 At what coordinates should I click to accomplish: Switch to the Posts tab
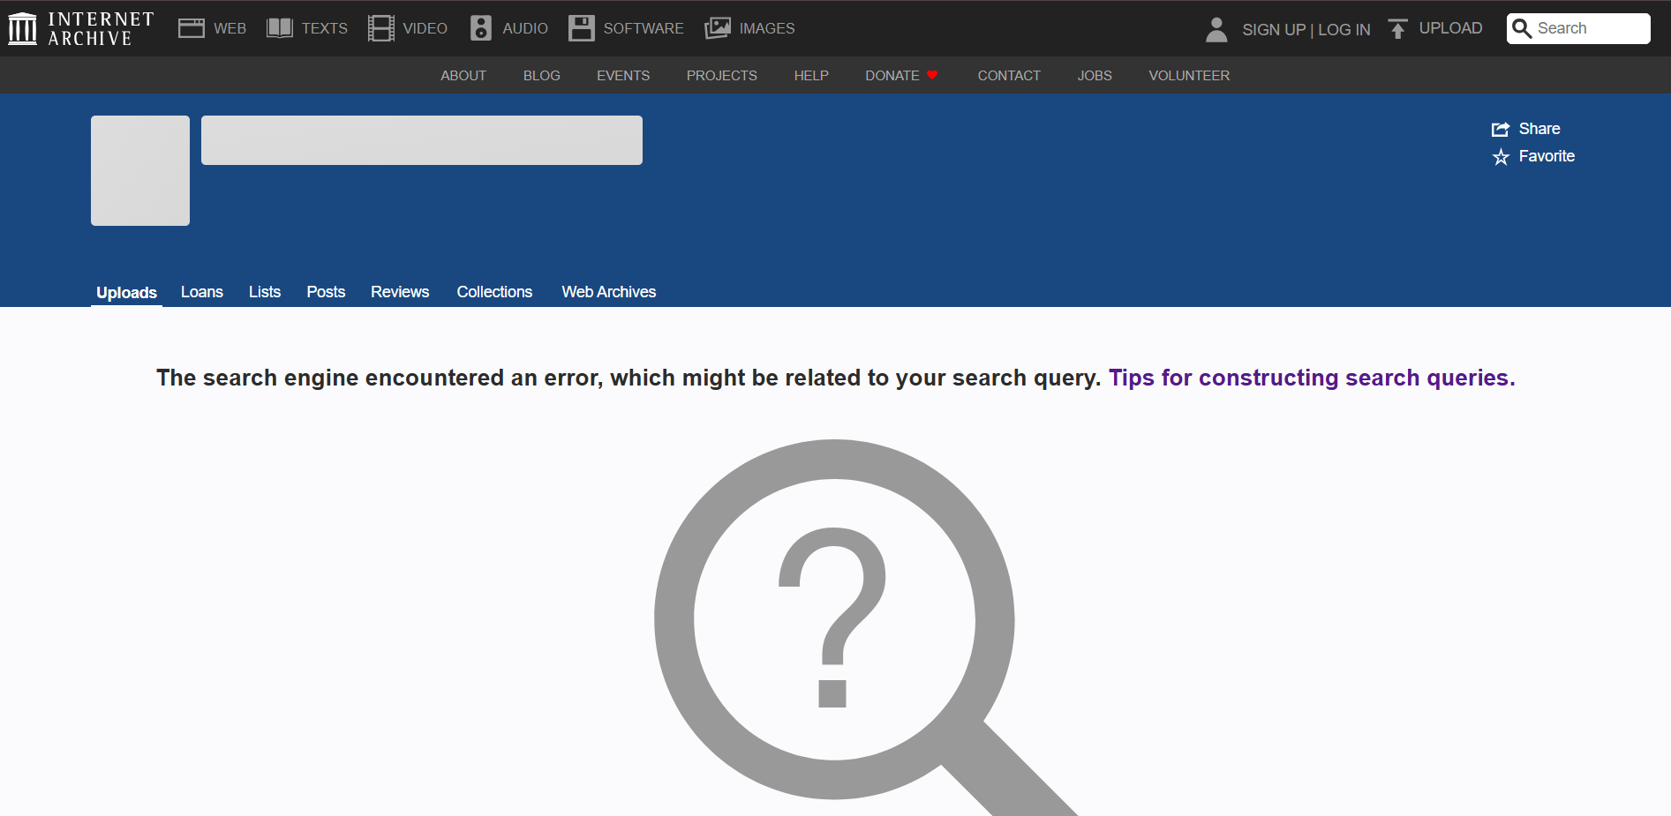326,292
